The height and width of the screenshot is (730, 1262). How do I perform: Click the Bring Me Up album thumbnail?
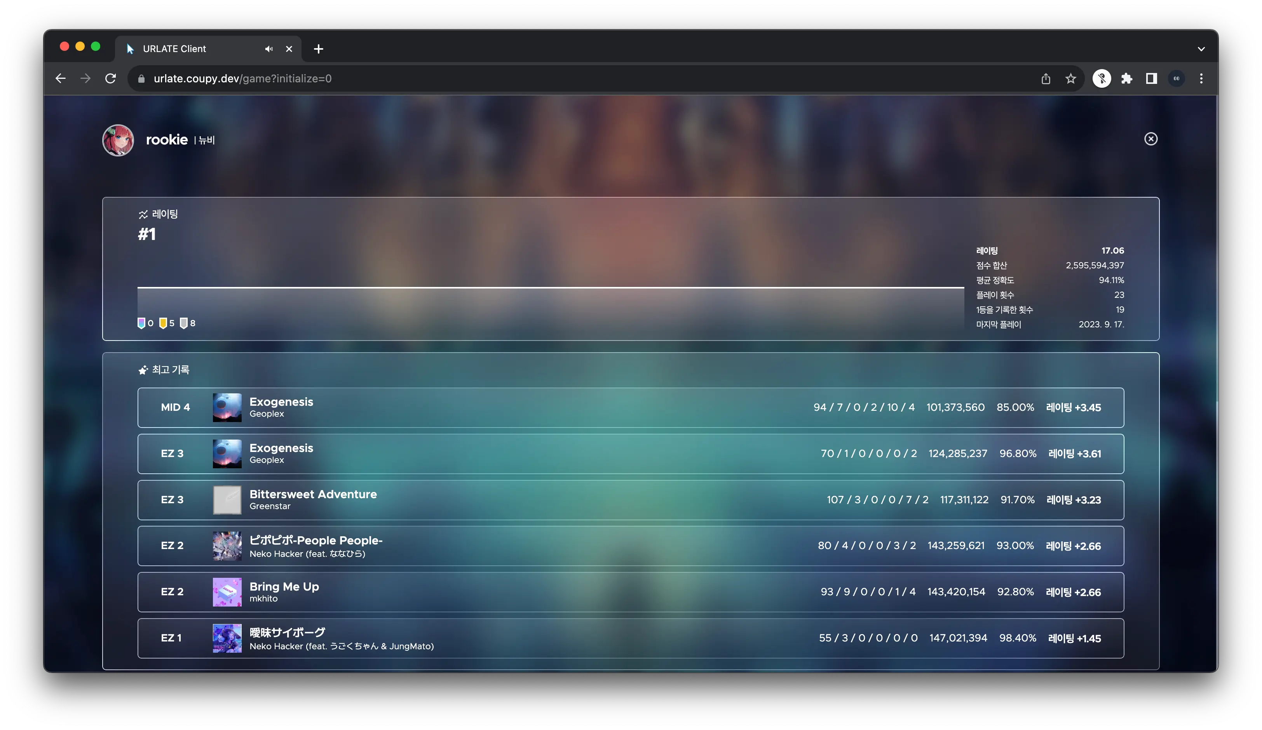(x=227, y=592)
